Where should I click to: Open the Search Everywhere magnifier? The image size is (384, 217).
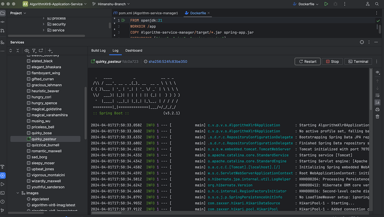[378, 4]
